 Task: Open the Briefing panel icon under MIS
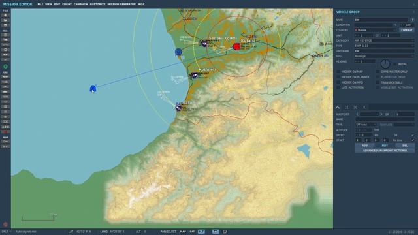coord(5,35)
